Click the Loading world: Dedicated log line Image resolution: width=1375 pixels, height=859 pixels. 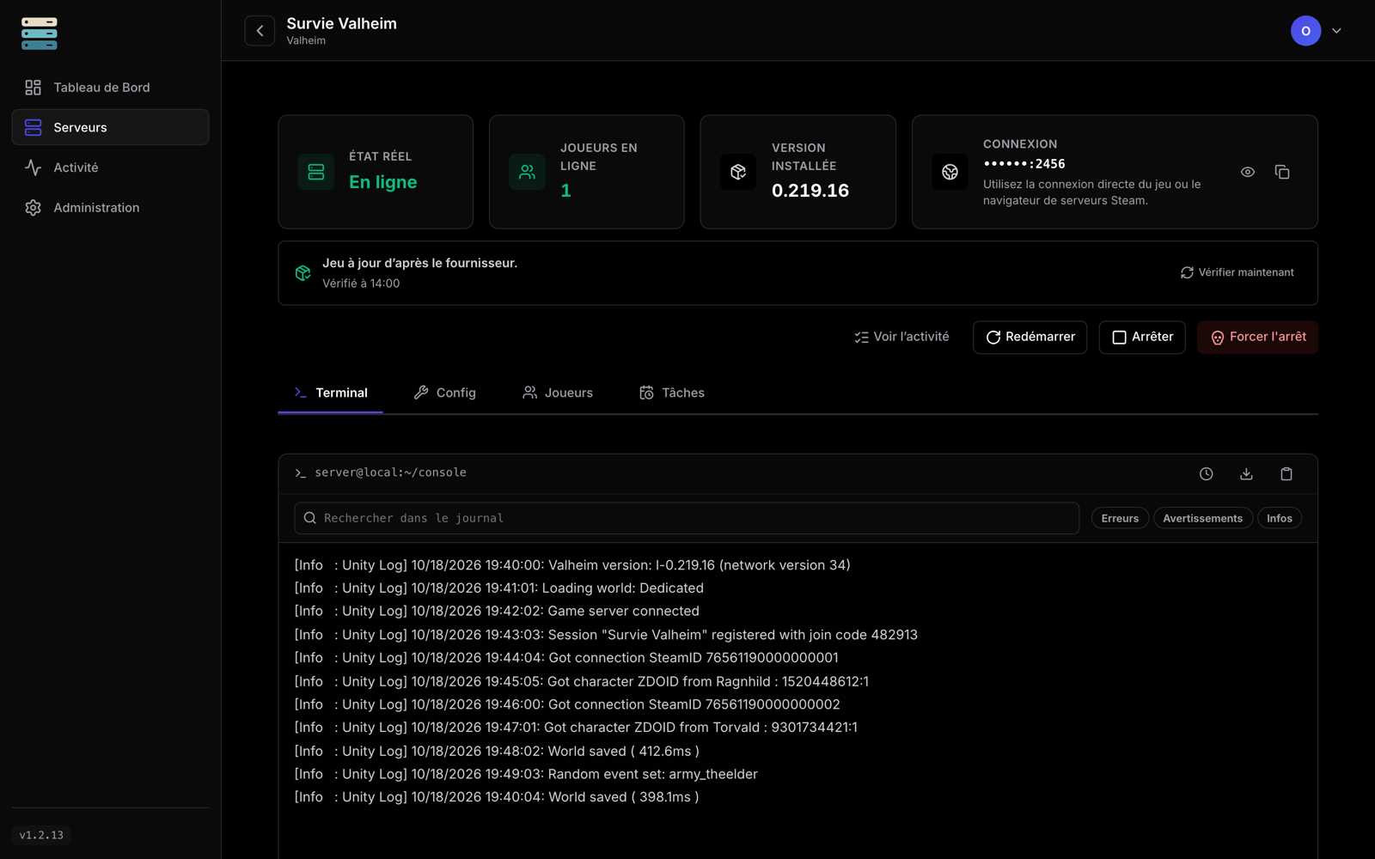(498, 588)
